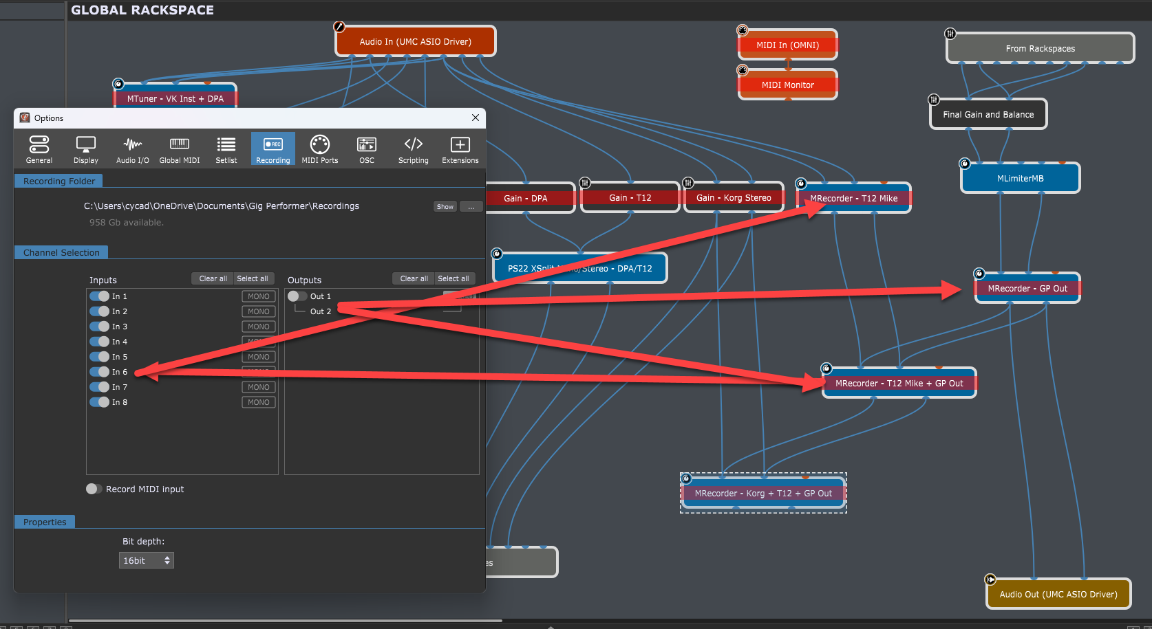Disable recording for input In 1
Screen dimensions: 1152x629
(100, 296)
